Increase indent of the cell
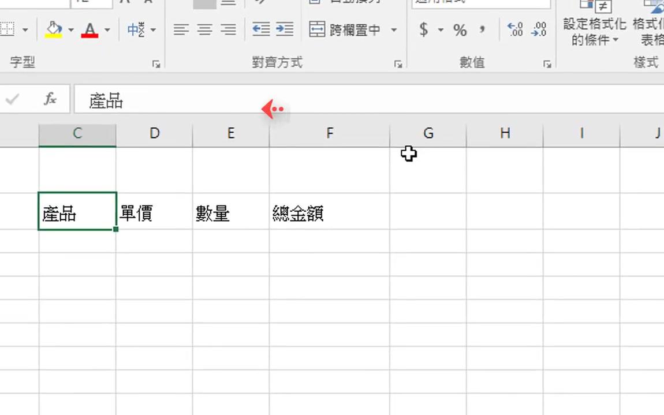This screenshot has height=415, width=664. coord(285,30)
